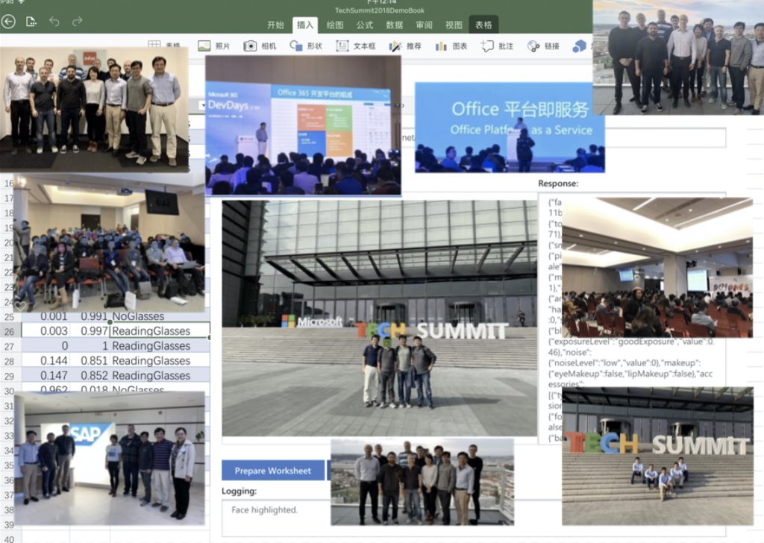Viewport: 764px width, 543px height.
Task: Insert a shape using 形状
Action: click(x=306, y=46)
